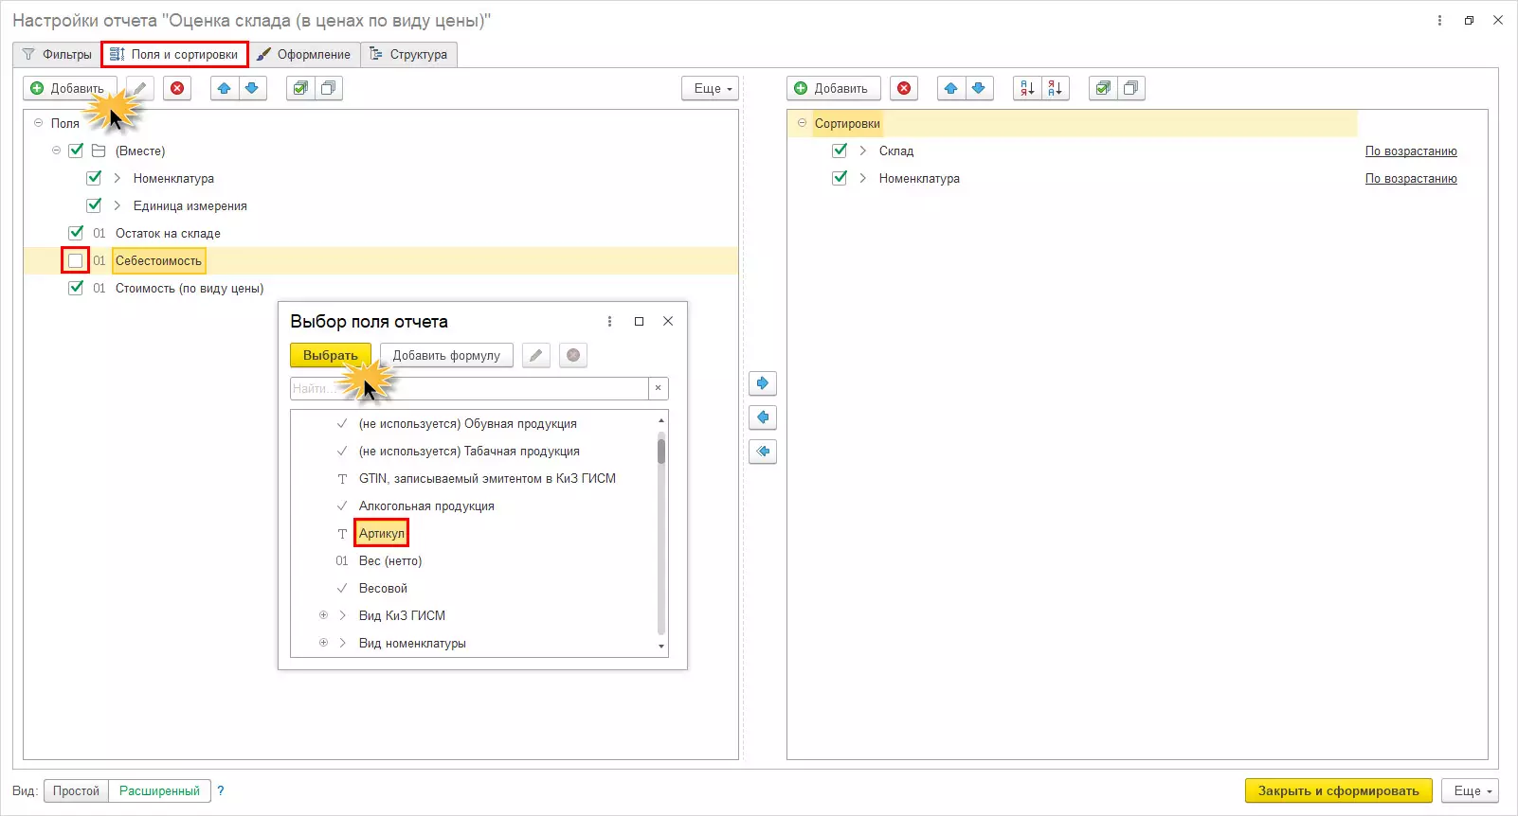The image size is (1518, 816).
Task: Edit formula pencil icon in field selection dialog
Action: 535,355
